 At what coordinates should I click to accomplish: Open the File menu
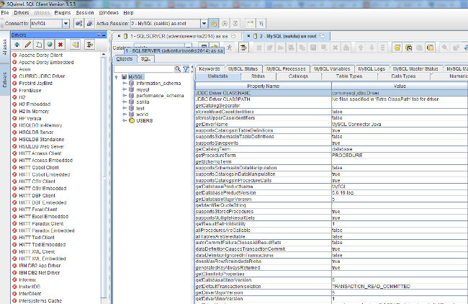5,13
